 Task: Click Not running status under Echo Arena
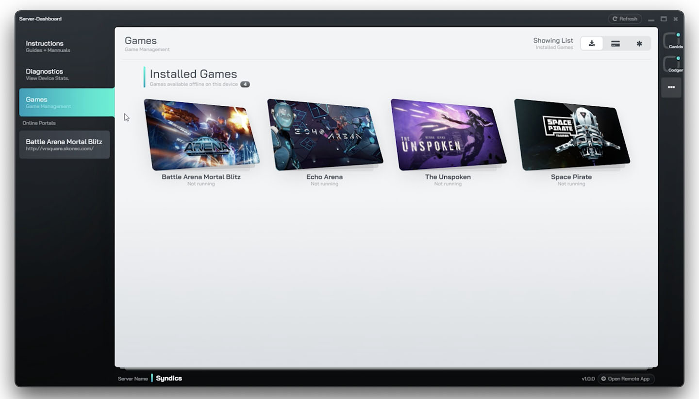(324, 184)
